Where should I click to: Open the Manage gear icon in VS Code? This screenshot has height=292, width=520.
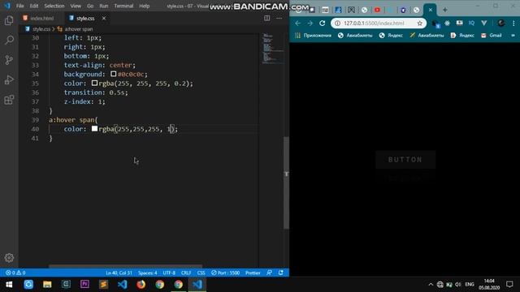(9, 258)
